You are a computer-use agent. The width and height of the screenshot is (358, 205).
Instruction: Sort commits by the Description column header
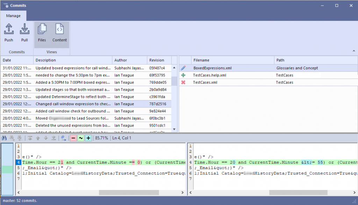tap(73, 60)
